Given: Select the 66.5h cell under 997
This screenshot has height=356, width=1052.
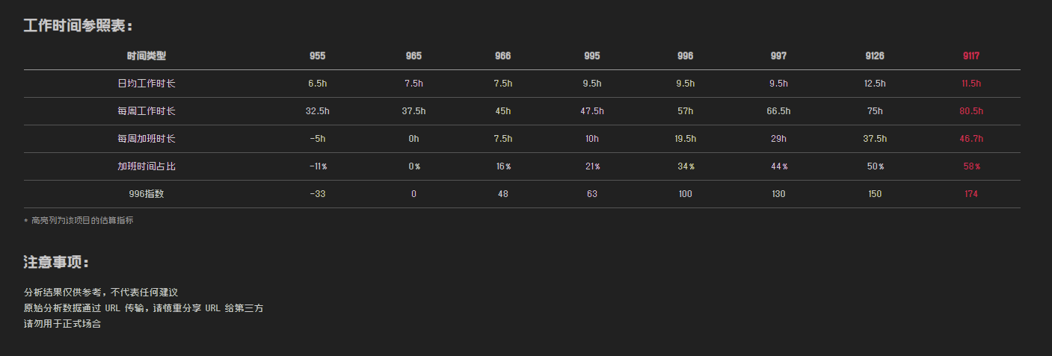Looking at the screenshot, I should click(x=778, y=111).
